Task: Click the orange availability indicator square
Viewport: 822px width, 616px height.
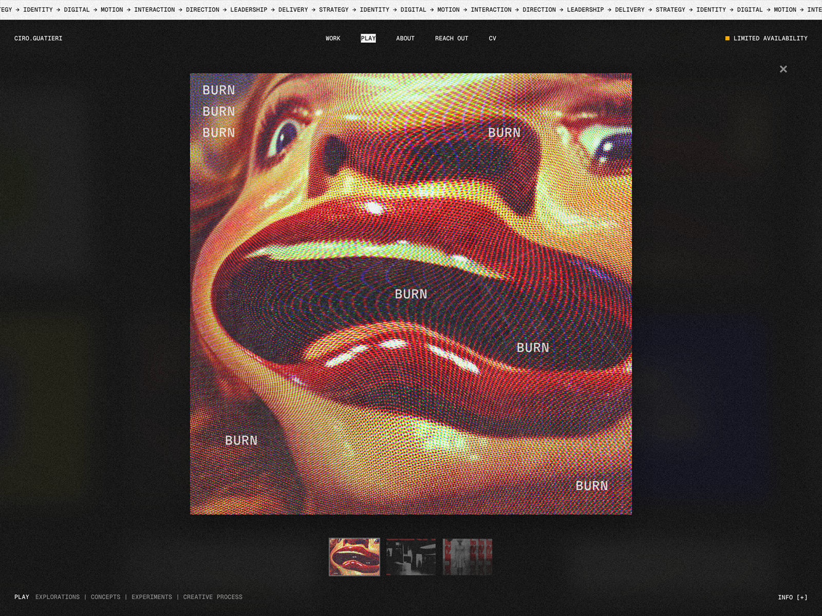Action: 726,38
